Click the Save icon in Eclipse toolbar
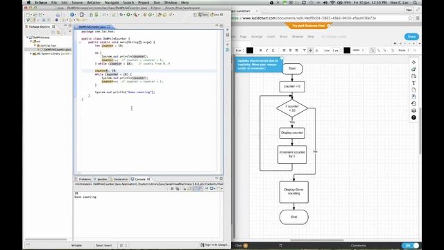 tap(35, 15)
